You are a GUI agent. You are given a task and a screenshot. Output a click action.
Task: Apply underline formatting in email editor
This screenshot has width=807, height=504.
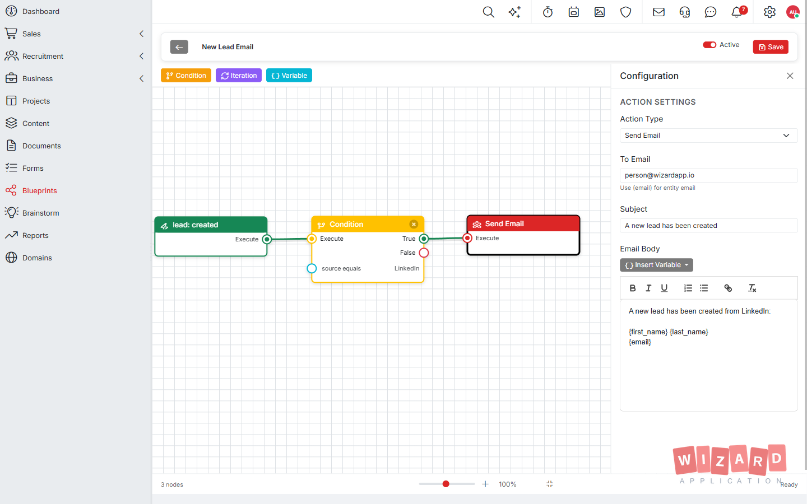coord(664,288)
